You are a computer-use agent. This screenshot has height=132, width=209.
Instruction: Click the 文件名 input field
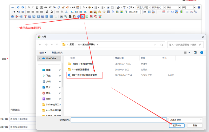pyautogui.click(x=119, y=120)
